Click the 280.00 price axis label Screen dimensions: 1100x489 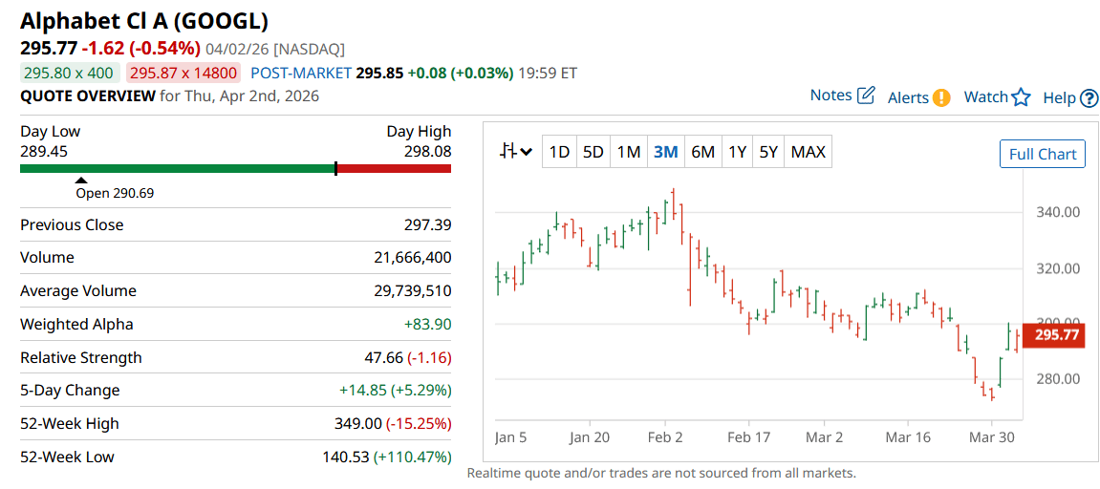tap(1058, 379)
